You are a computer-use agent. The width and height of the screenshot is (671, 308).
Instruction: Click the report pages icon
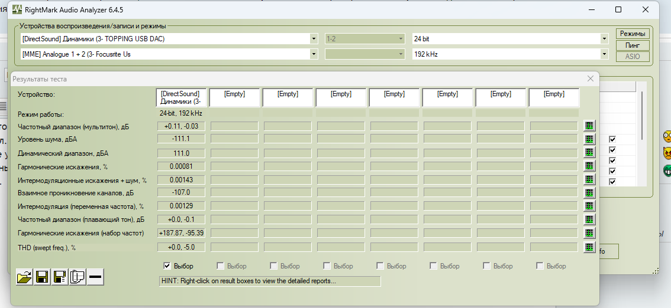pyautogui.click(x=78, y=276)
